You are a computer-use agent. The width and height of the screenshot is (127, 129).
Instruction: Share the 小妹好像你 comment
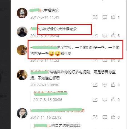click(95, 36)
